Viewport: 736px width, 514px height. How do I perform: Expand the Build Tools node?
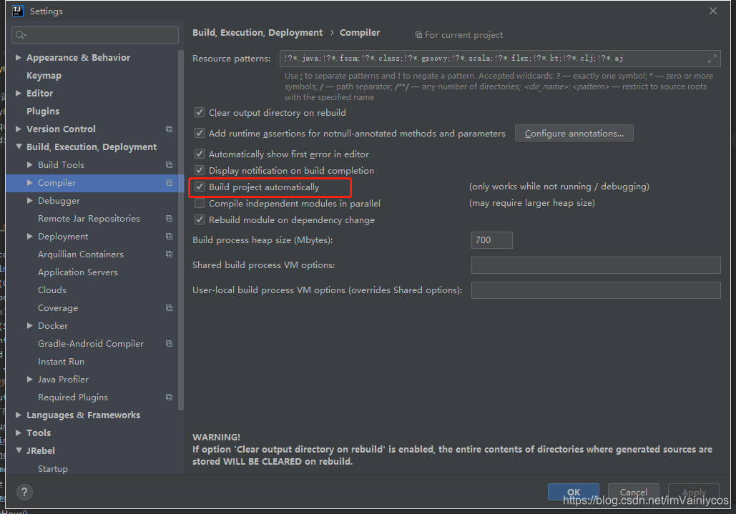click(29, 164)
